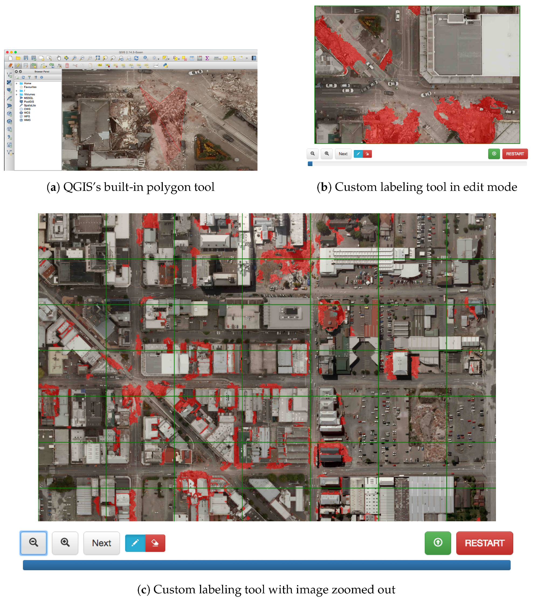
Task: Open QGIS Field Calculator abacus icon
Action: (x=200, y=58)
